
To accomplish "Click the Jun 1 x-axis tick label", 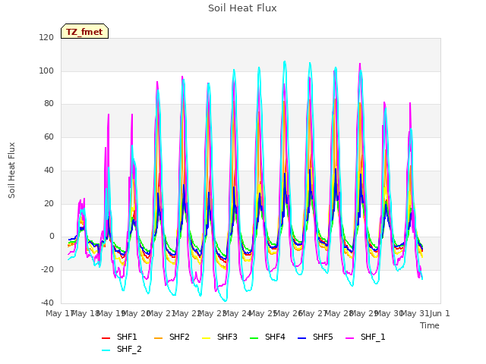I will click(x=440, y=313).
